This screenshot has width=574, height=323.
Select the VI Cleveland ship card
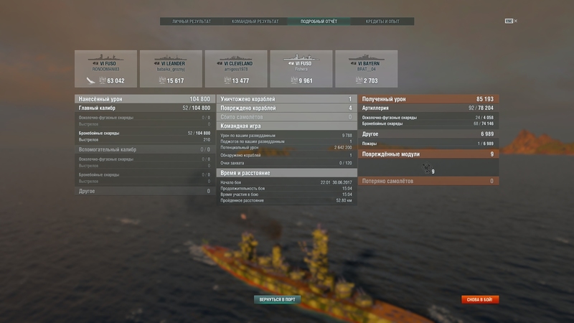coord(236,69)
